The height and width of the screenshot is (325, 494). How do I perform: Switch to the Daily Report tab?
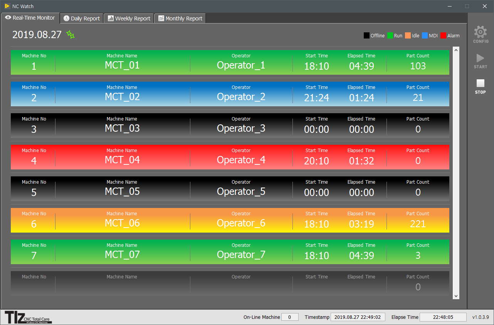[82, 18]
